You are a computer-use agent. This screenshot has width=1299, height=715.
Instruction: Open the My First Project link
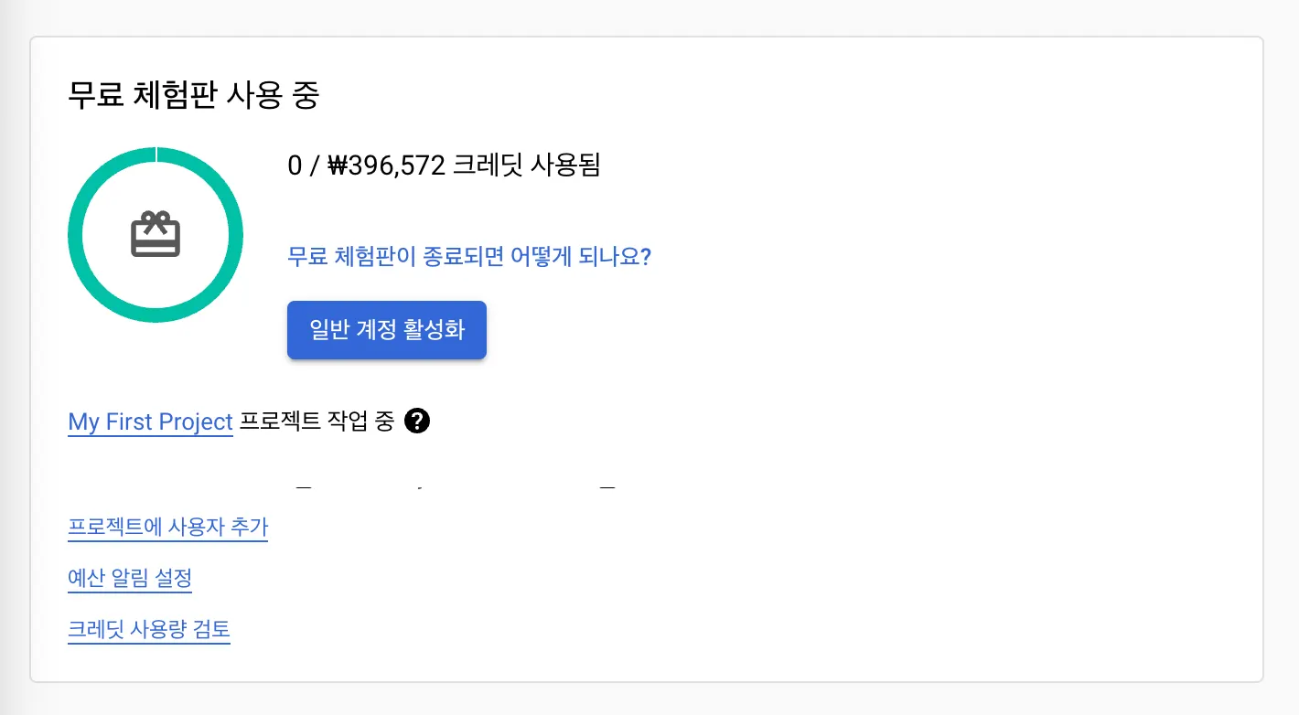pos(150,422)
